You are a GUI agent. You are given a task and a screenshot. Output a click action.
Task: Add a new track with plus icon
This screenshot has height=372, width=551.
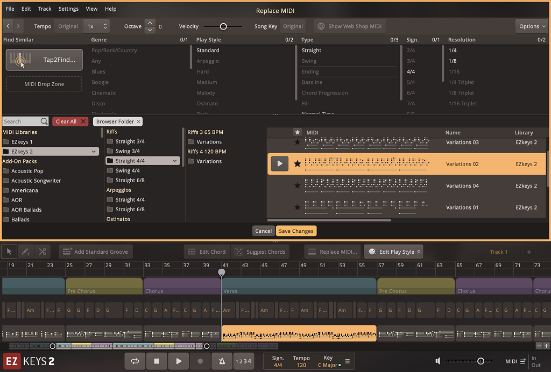point(529,252)
